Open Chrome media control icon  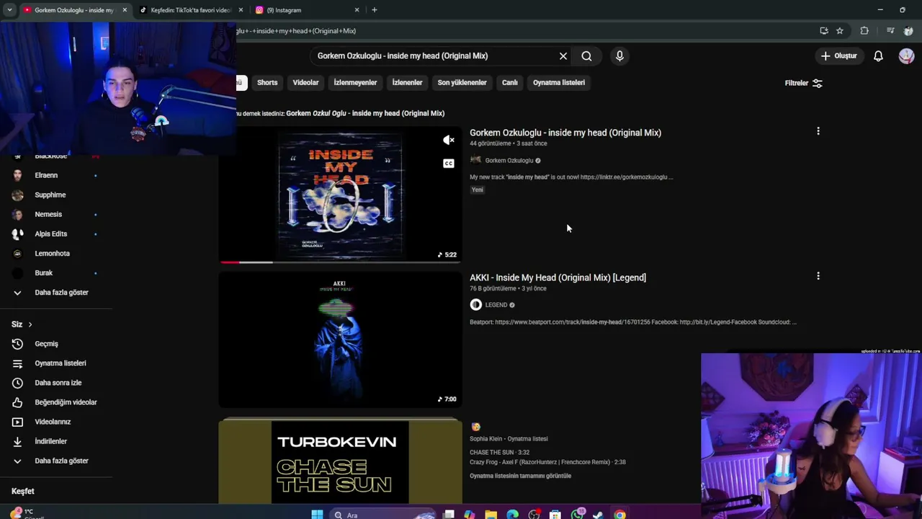890,30
